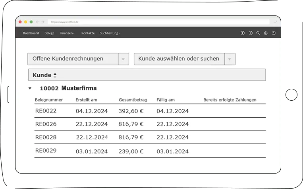
Task: Sort by the Kunde column sort arrows
Action: [x=55, y=75]
